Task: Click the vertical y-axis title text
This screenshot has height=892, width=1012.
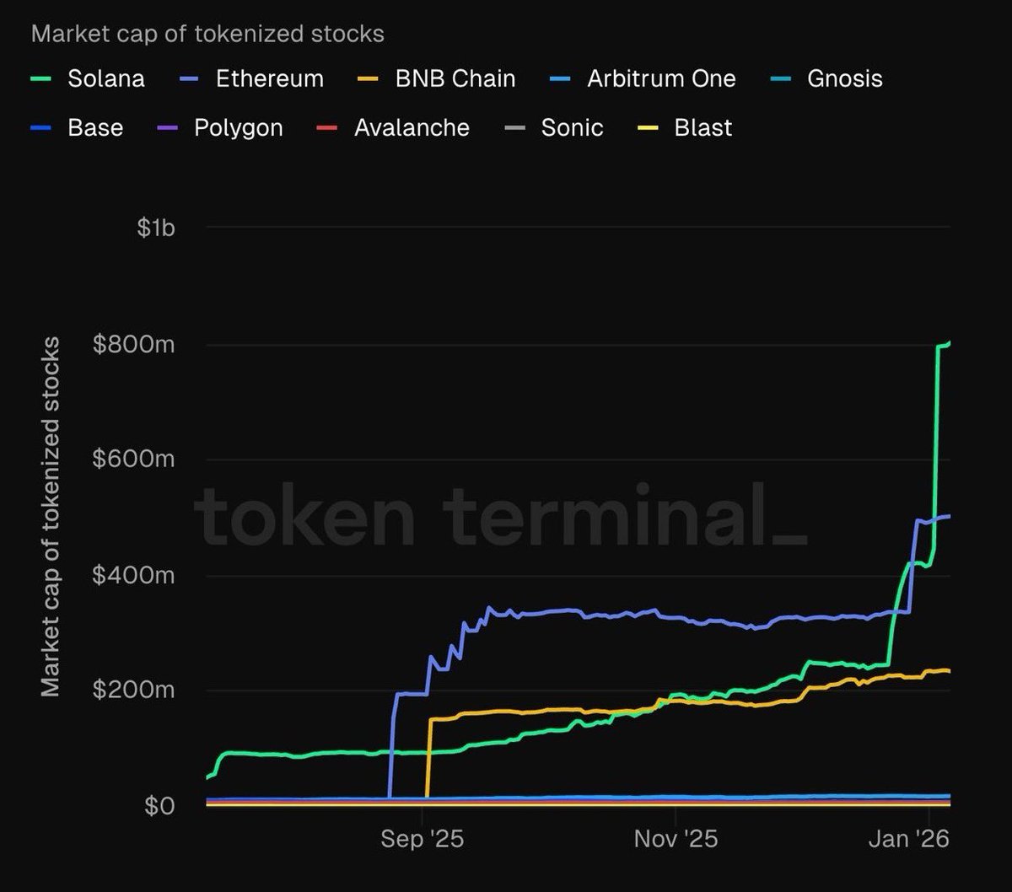Action: tap(51, 516)
